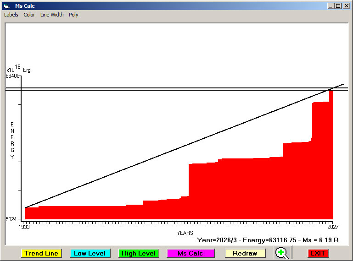Open the Color menu

[29, 15]
